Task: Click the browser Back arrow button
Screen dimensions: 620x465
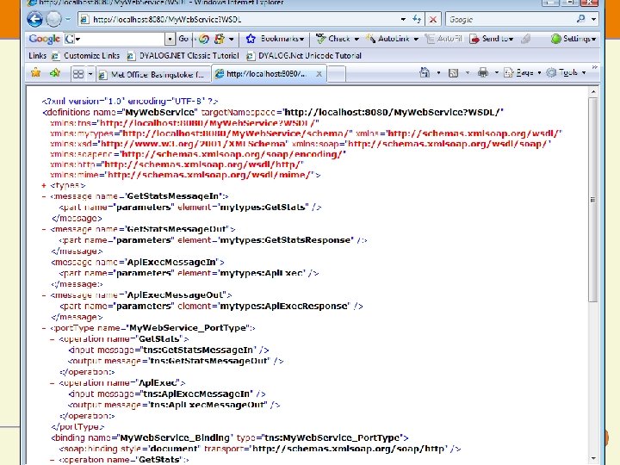Action: [34, 19]
